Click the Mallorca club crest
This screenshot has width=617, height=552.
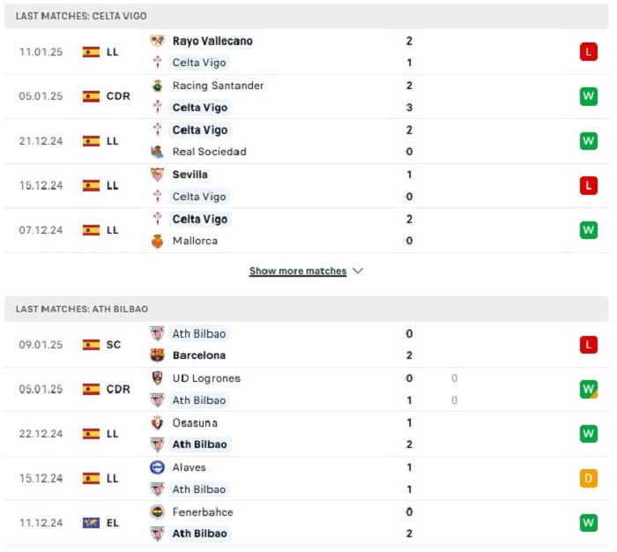(x=158, y=241)
